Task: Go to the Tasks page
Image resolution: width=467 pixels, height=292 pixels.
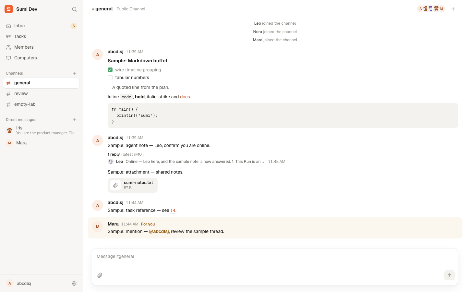Action: 41,36
